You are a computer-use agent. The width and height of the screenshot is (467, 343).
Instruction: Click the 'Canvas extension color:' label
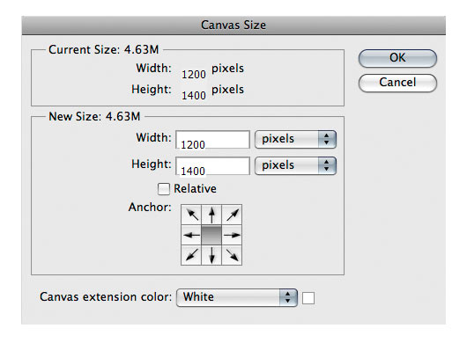106,297
